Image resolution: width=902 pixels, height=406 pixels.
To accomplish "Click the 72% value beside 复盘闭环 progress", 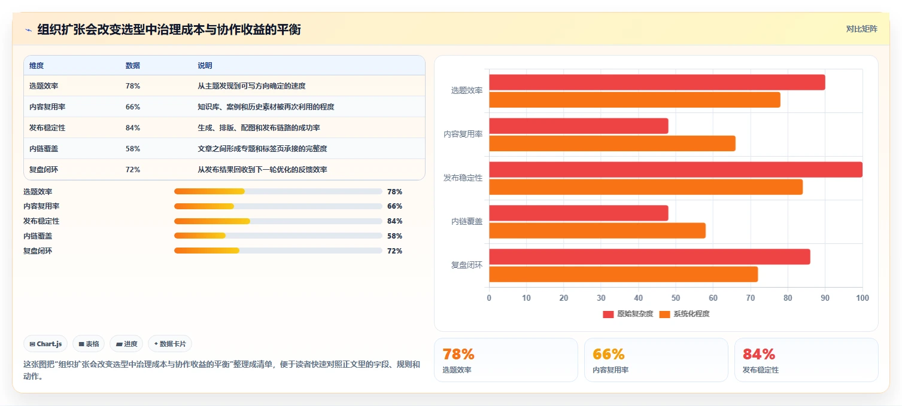I will point(394,251).
